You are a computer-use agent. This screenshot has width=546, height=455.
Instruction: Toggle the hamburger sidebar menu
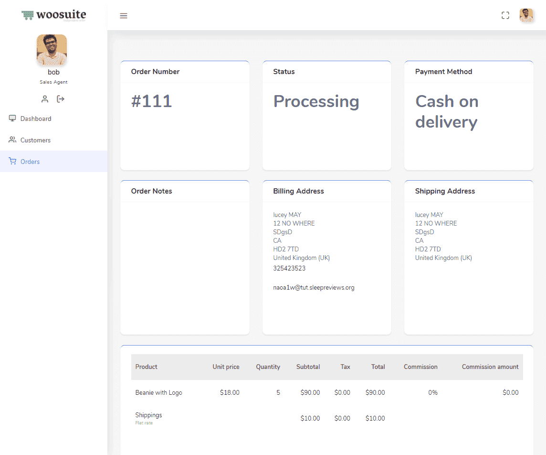click(x=124, y=16)
